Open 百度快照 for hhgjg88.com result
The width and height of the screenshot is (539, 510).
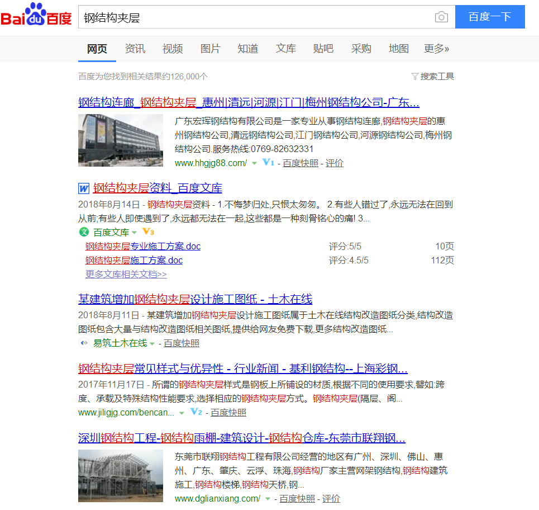[300, 163]
